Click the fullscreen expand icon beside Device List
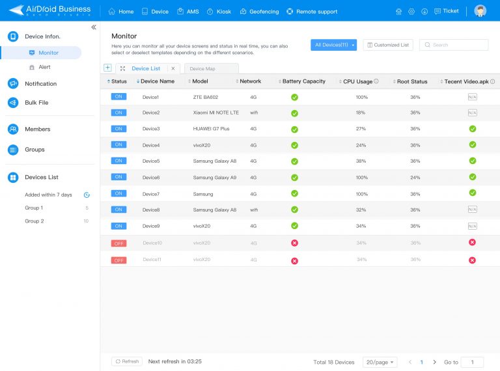 [123, 68]
